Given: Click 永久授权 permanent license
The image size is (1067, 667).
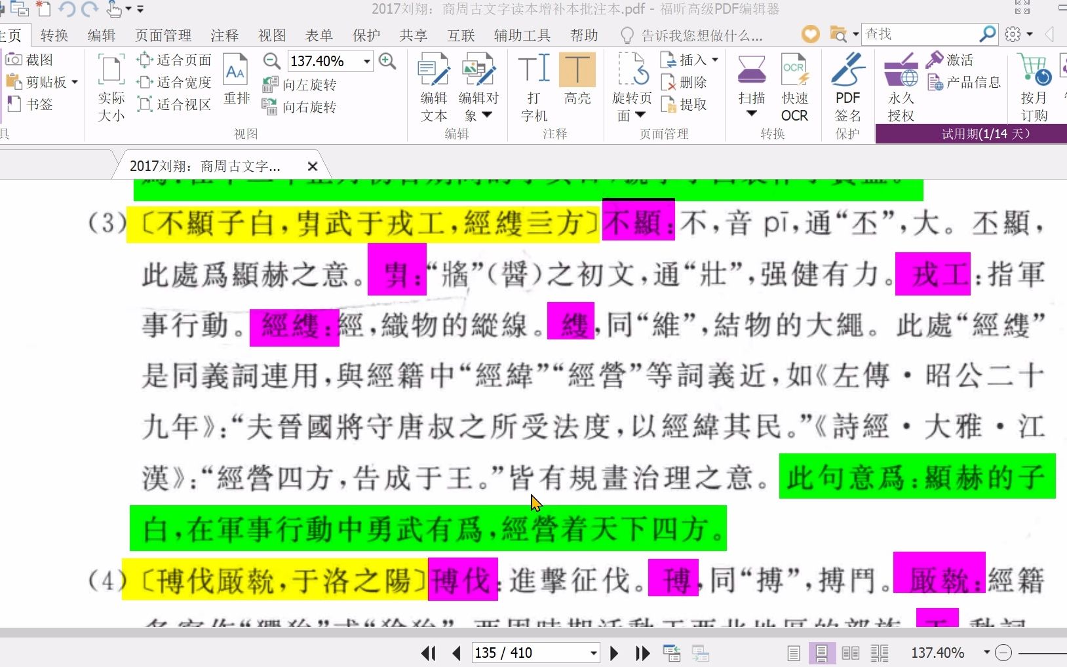Looking at the screenshot, I should 901,88.
